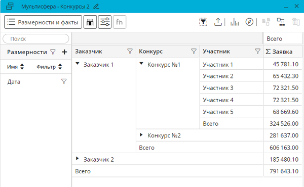Toggle filter on the Участник column
Image resolution: width=304 pixels, height=187 pixels.
[257, 51]
